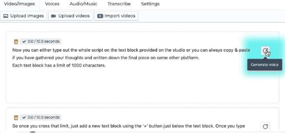Click the Import videos button label
Screen dimensions: 285x138
pyautogui.click(x=120, y=16)
